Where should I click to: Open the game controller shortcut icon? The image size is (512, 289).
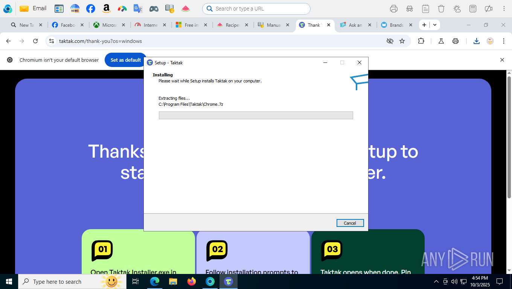154,9
